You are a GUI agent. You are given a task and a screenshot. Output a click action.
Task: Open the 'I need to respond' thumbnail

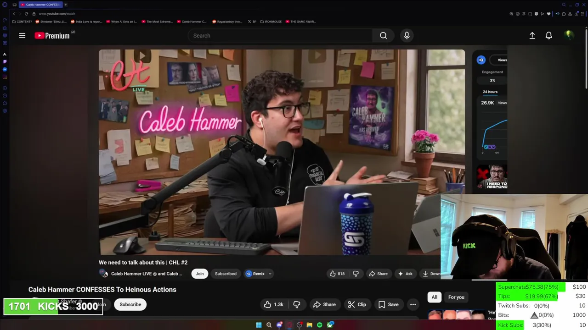(492, 177)
